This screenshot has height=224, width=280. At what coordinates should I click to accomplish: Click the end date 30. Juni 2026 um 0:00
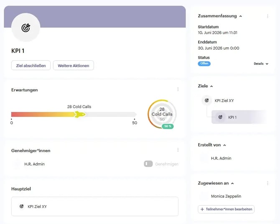pos(219,48)
